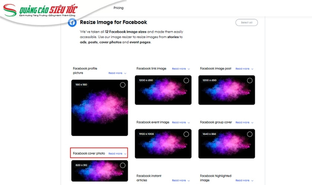Screen dimensions: 312x185
Task: Open Read More under Facebook instant articles
Action: click(181, 181)
